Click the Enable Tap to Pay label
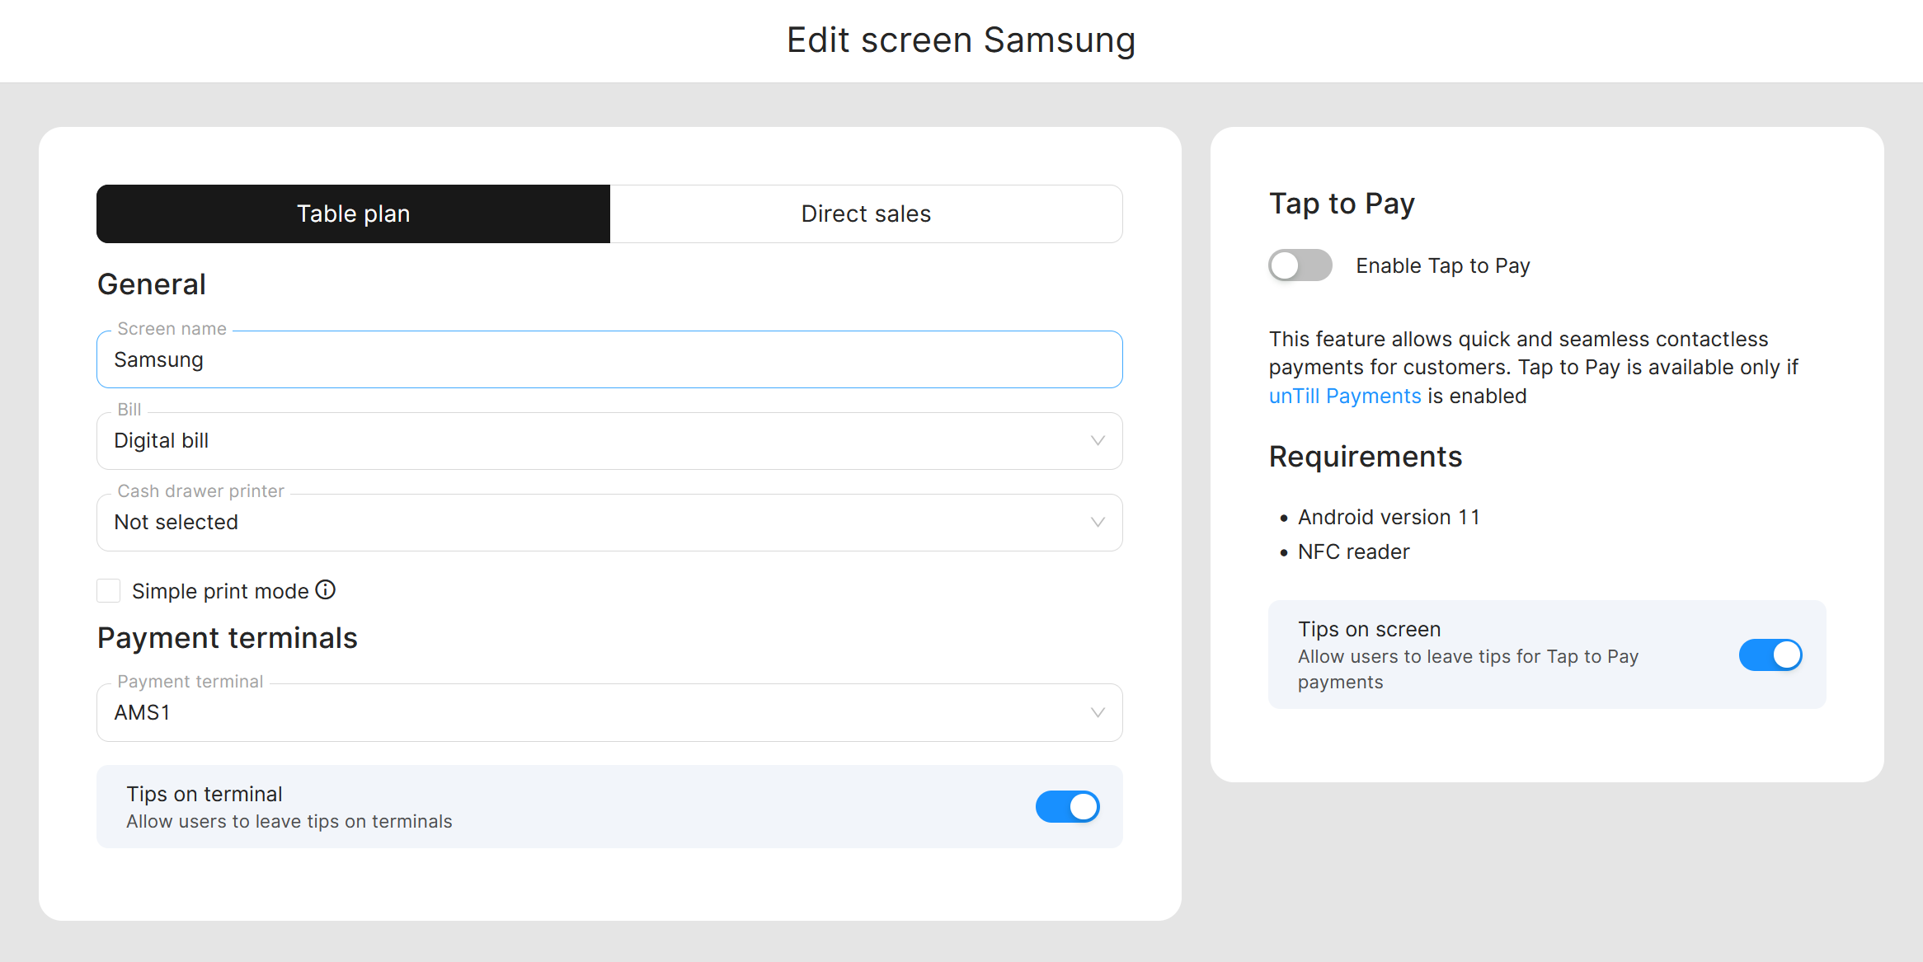 click(1442, 266)
